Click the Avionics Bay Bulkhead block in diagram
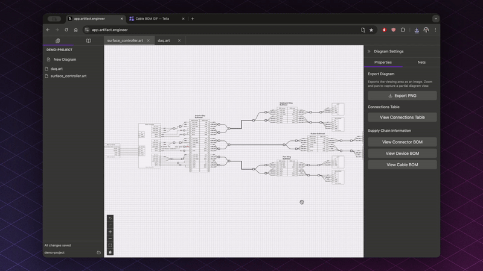The image size is (483, 271). click(200, 145)
